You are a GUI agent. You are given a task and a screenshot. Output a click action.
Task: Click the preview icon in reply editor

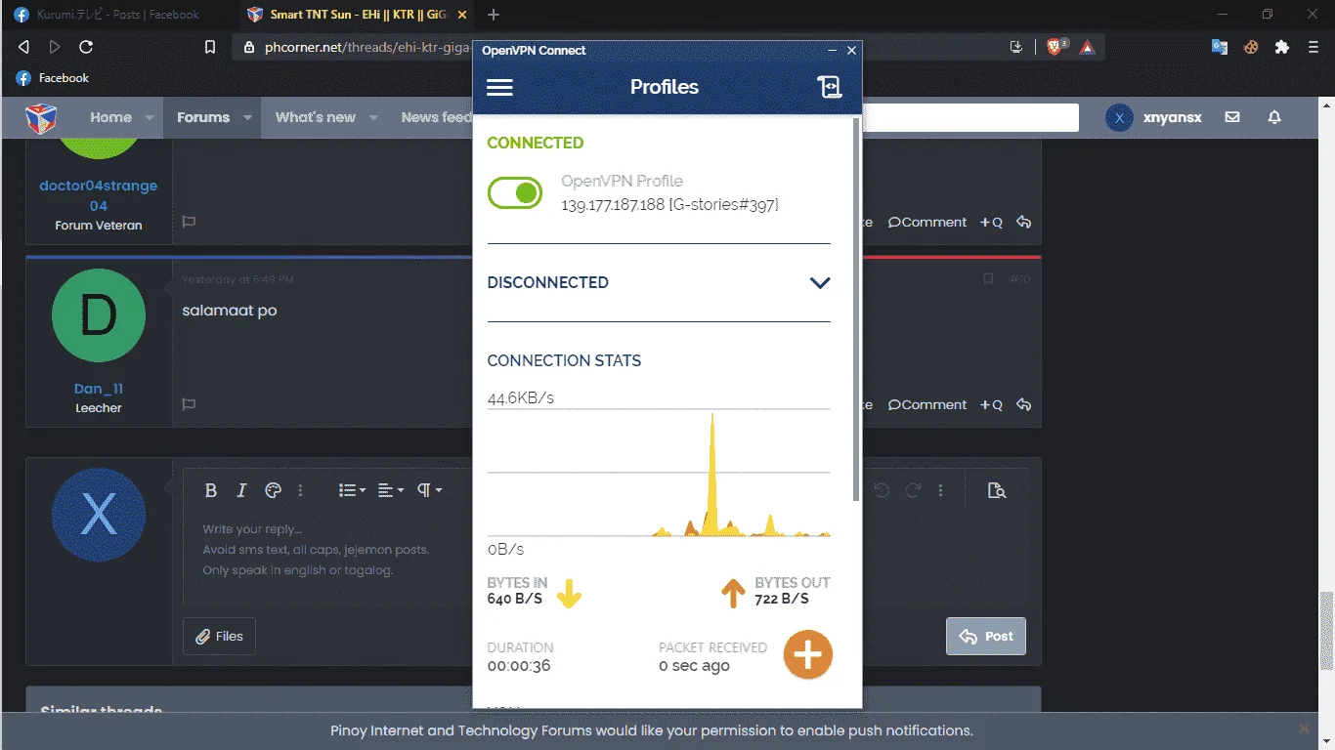point(996,490)
